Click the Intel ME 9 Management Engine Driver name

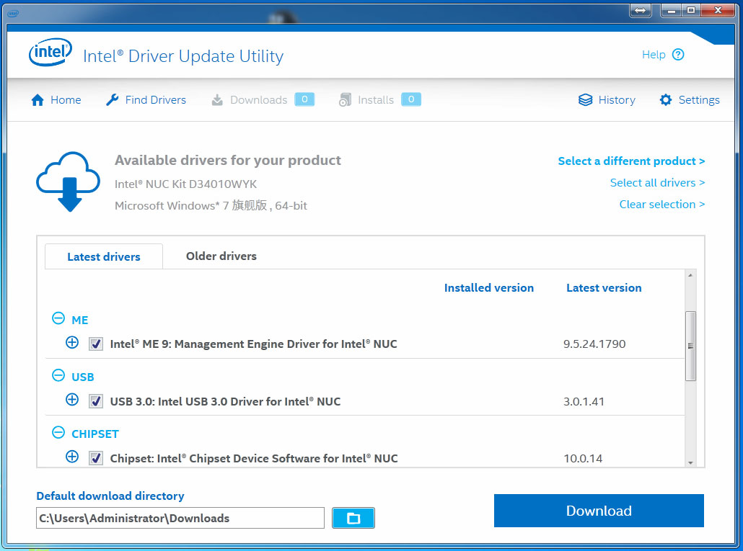click(x=253, y=344)
